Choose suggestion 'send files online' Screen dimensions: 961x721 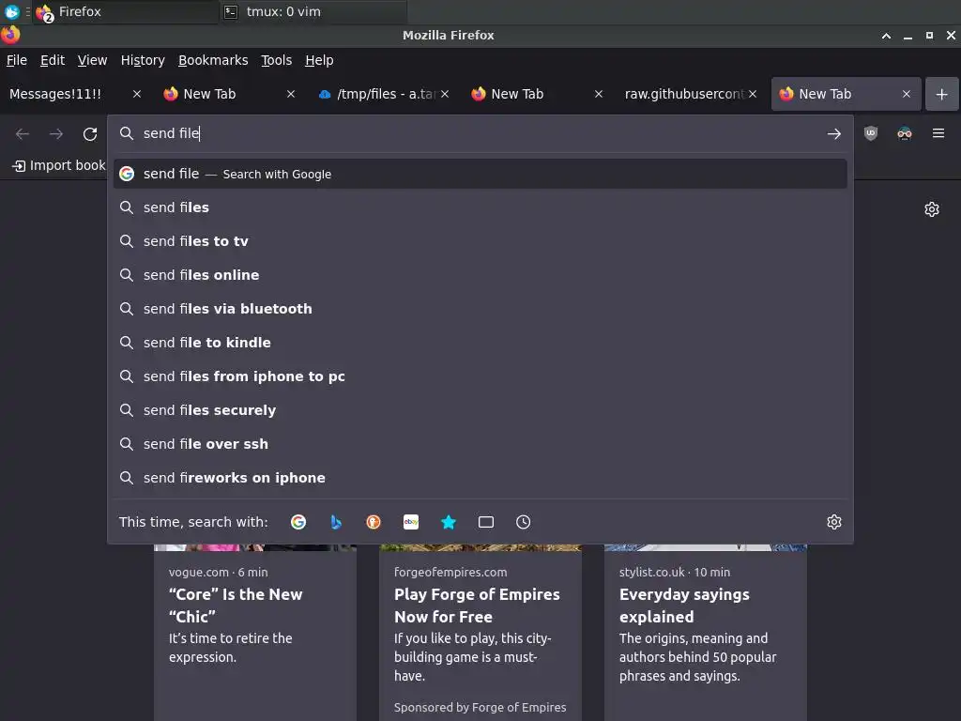pyautogui.click(x=480, y=275)
